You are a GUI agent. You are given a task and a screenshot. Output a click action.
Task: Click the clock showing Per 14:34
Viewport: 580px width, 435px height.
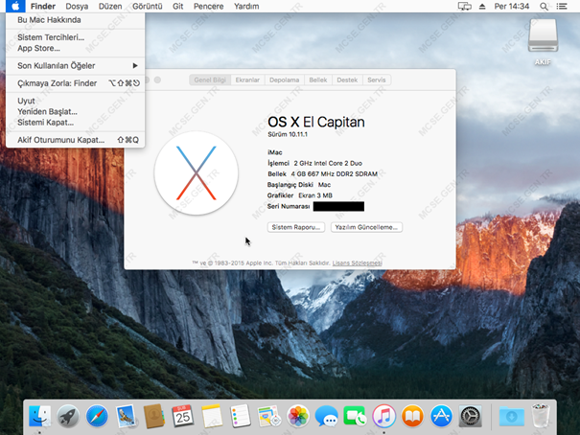coord(512,7)
